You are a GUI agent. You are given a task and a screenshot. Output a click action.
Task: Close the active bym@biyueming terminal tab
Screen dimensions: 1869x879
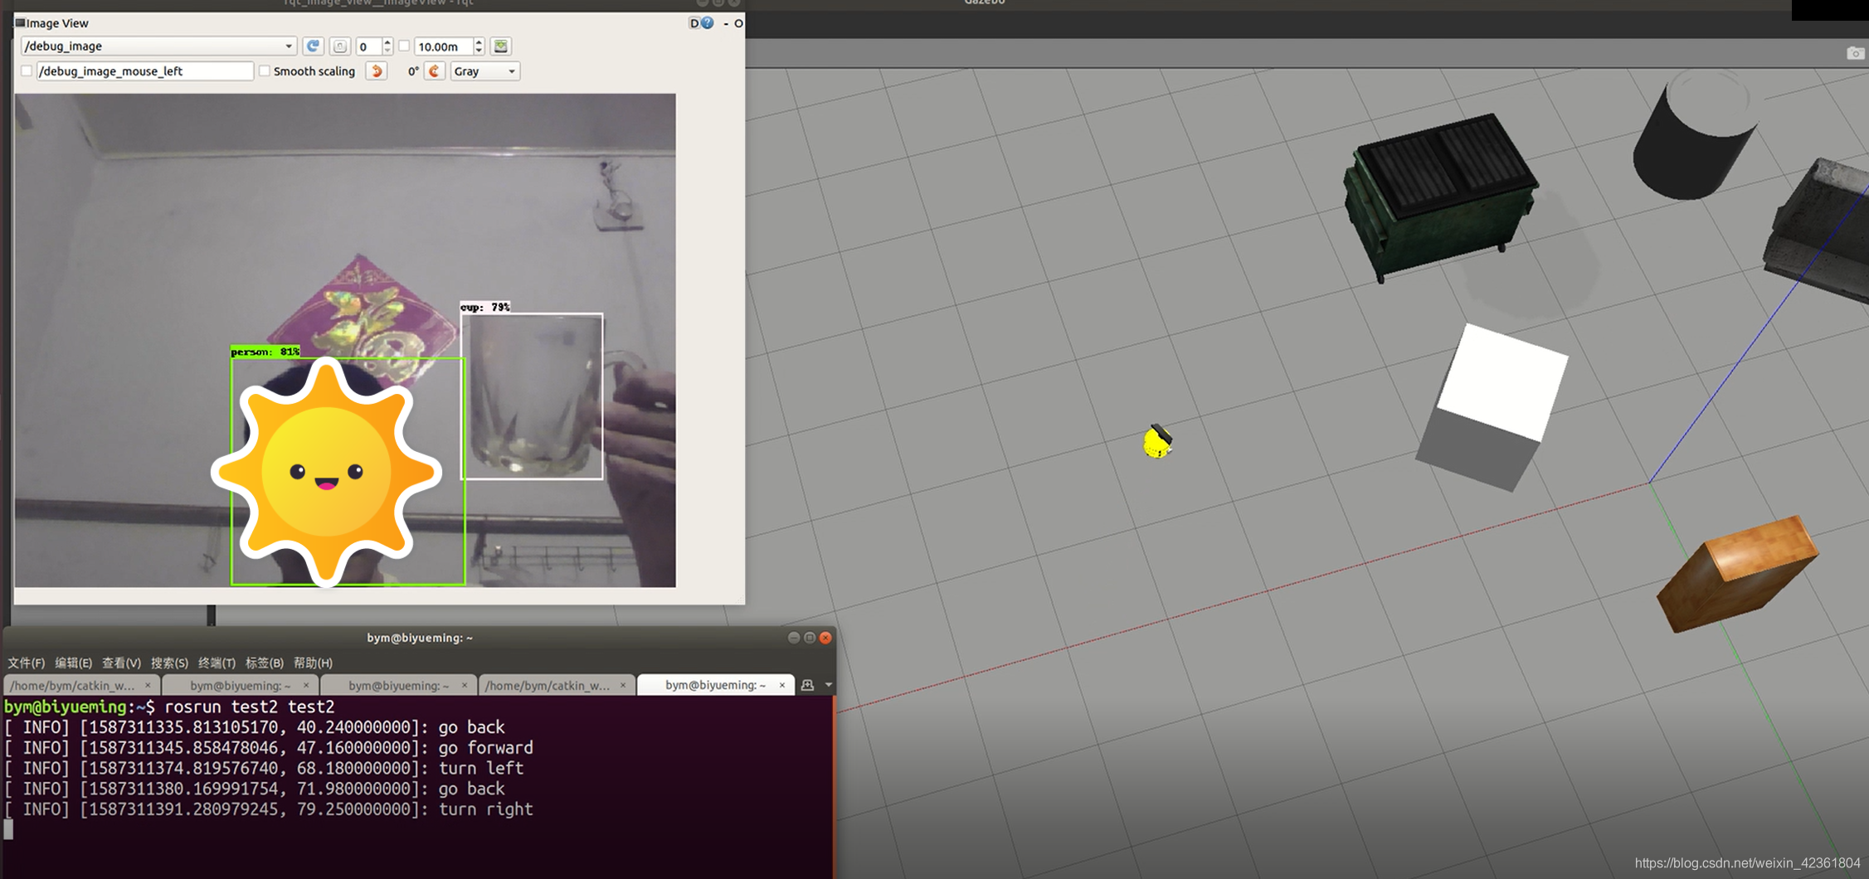(781, 685)
